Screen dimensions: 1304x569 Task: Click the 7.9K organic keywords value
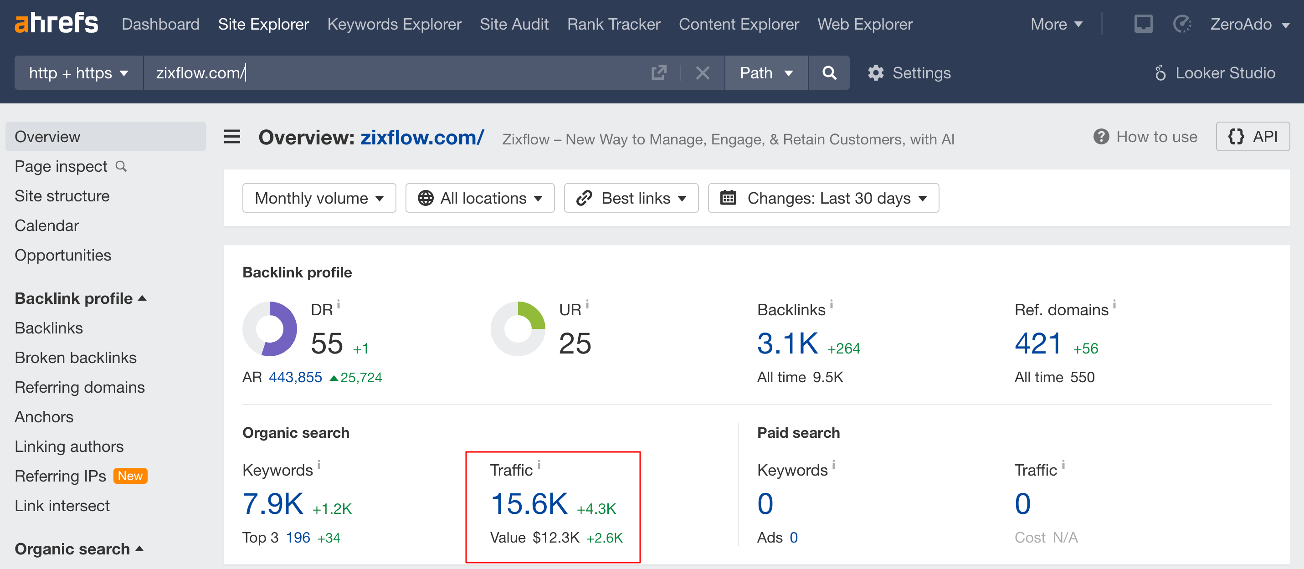273,504
